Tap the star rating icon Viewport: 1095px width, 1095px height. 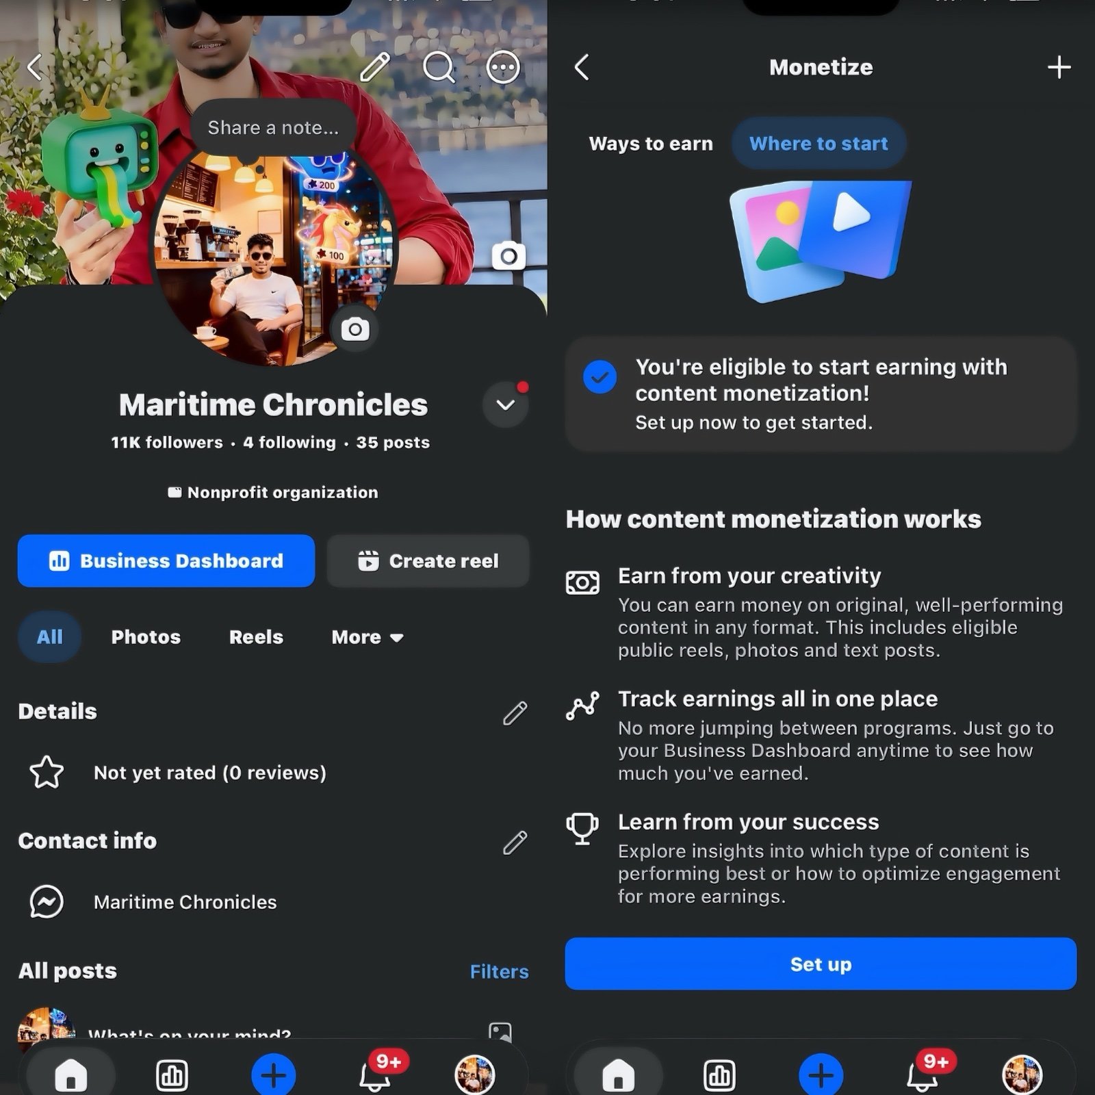point(47,773)
